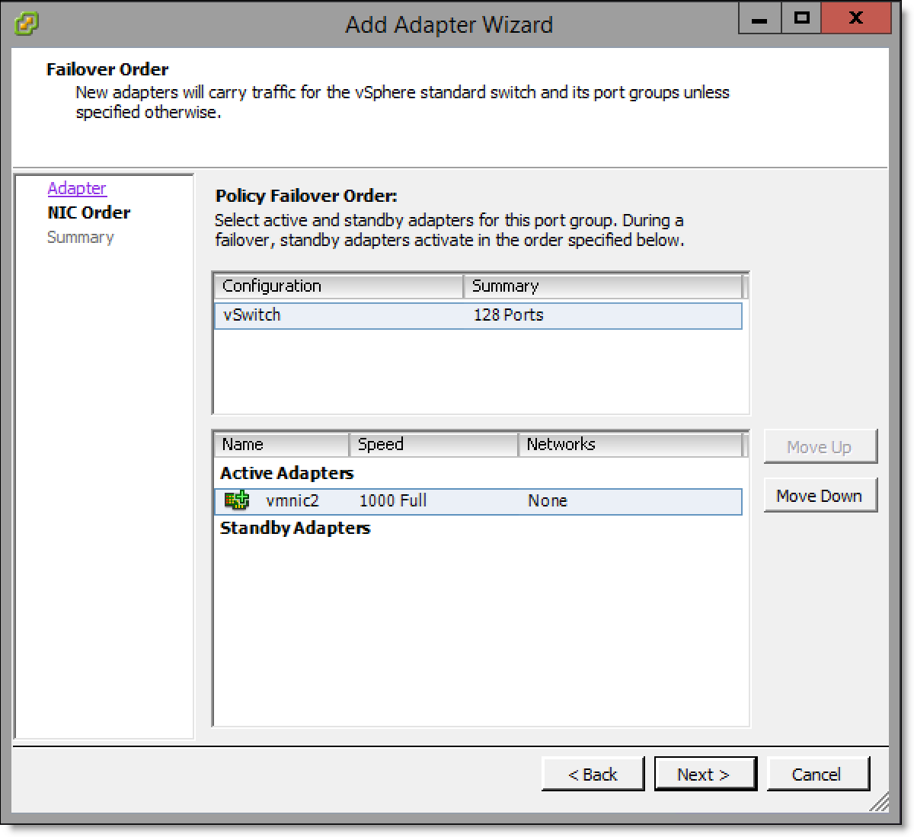914x837 pixels.
Task: Select the Summary wizard step
Action: point(80,237)
